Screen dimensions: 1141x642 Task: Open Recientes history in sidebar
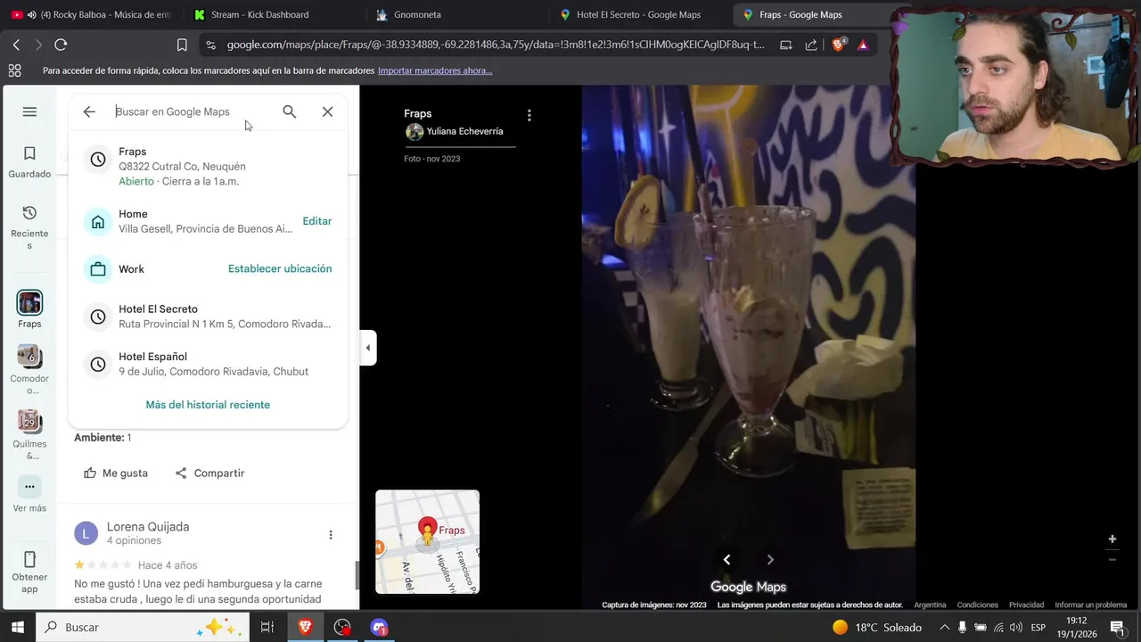(29, 226)
